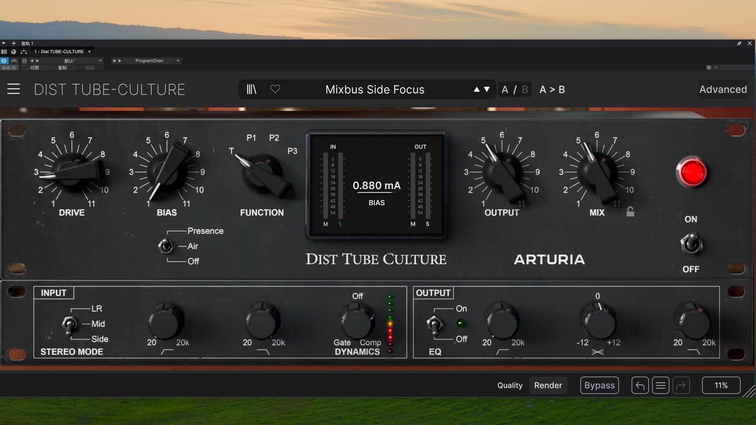Open the window corner resize handle menu

pyautogui.click(x=749, y=392)
